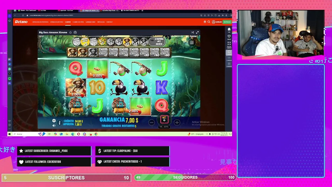Increase bet with the plus button
332x187 pixels.
177,122
